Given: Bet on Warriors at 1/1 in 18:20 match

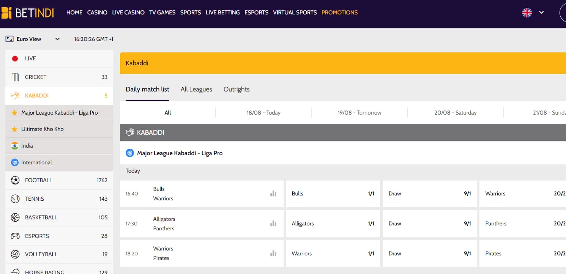Looking at the screenshot, I should point(333,254).
